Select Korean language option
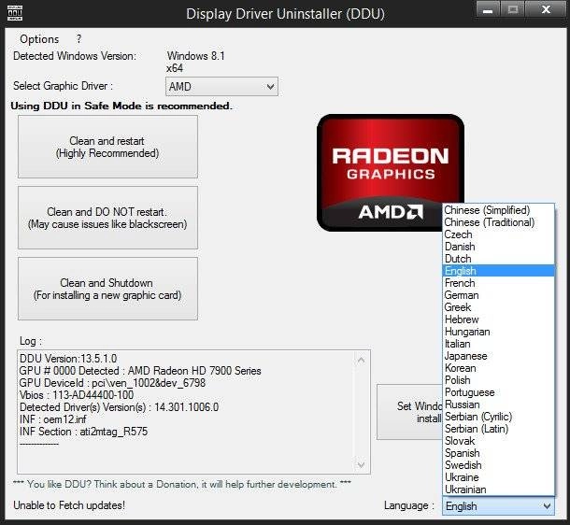 [x=498, y=368]
